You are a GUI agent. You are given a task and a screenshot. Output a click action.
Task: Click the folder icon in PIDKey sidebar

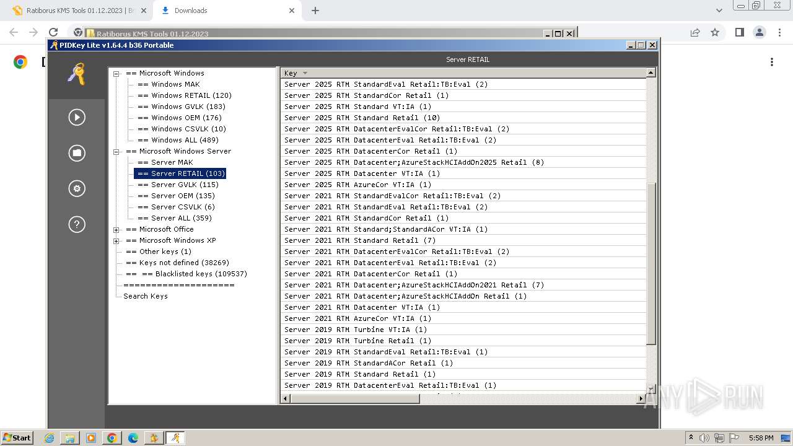tap(77, 152)
